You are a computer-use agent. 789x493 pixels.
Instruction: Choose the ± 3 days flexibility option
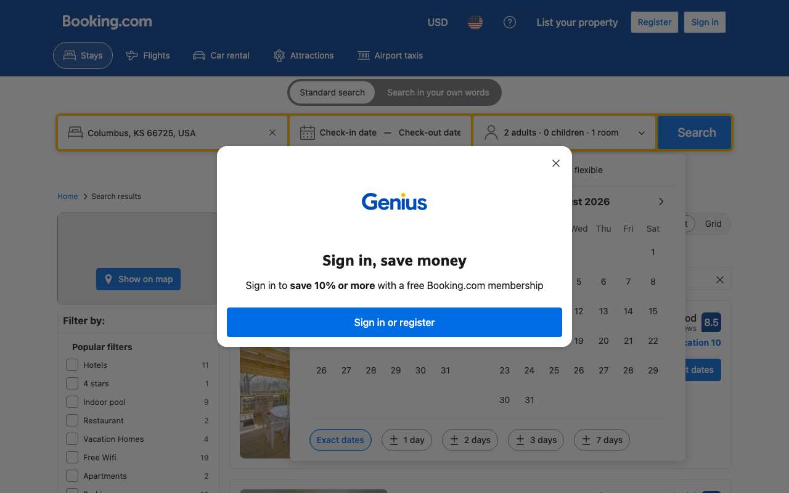(x=536, y=440)
